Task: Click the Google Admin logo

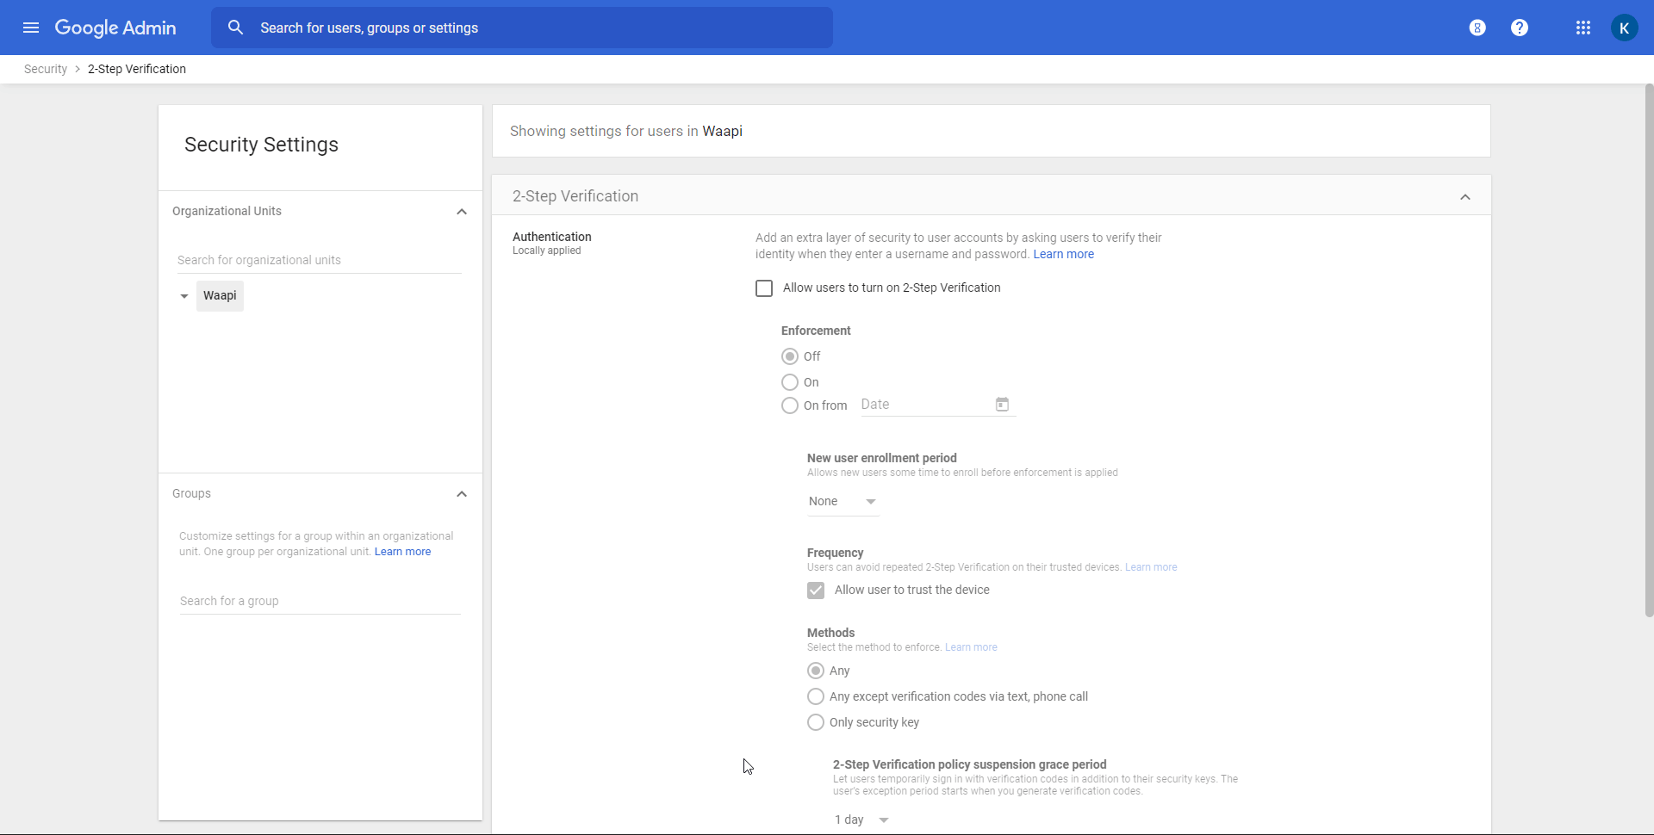Action: click(x=115, y=28)
